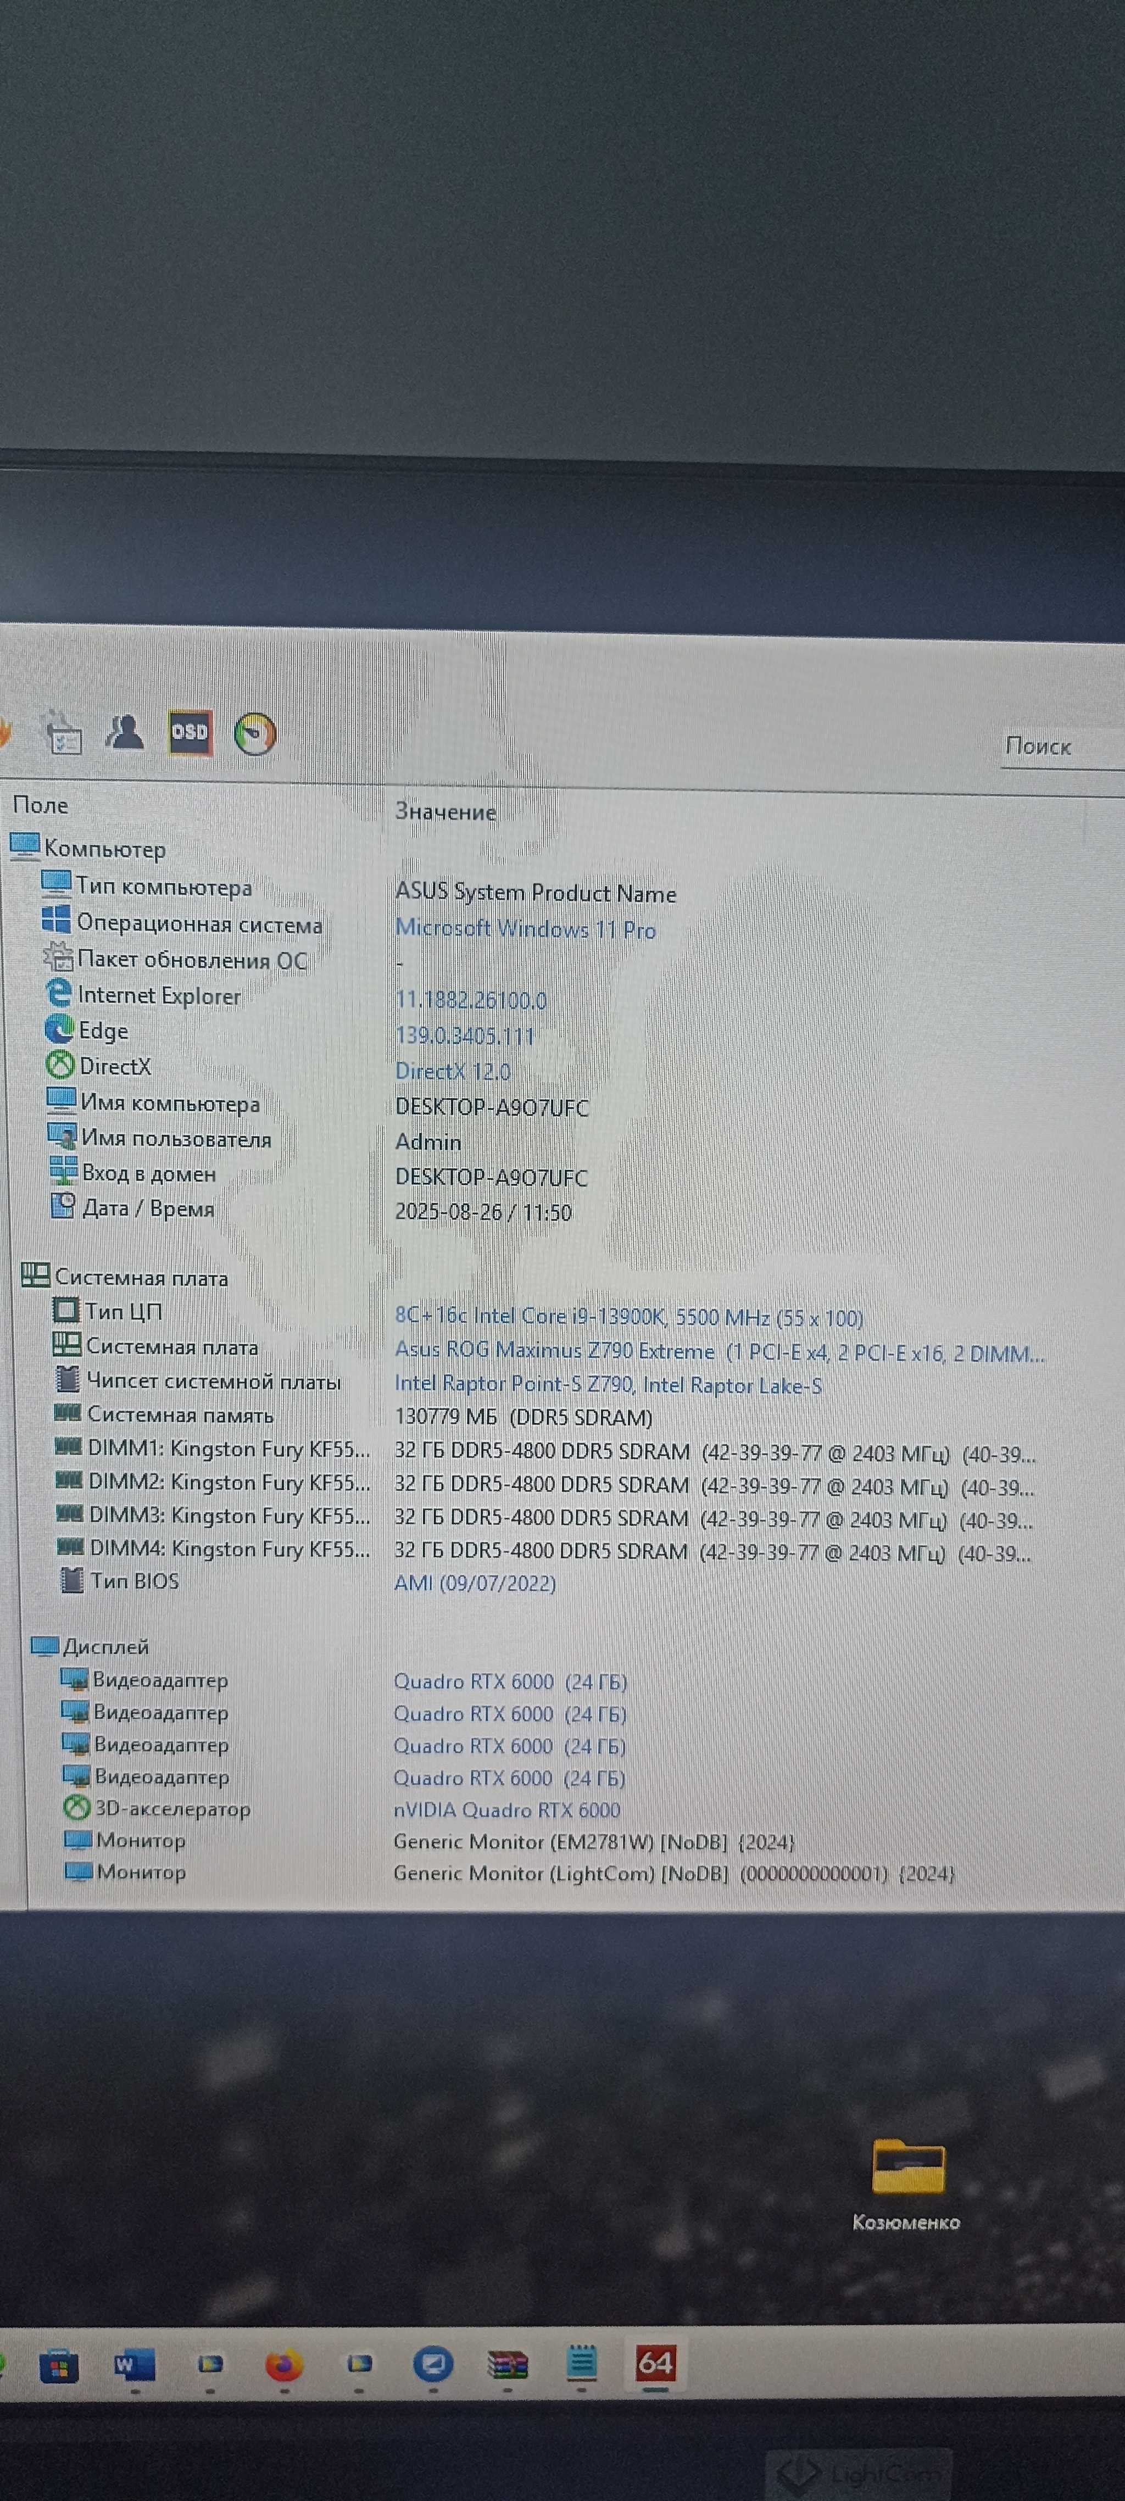The width and height of the screenshot is (1125, 2501).
Task: Click the Значение column header
Action: point(444,812)
